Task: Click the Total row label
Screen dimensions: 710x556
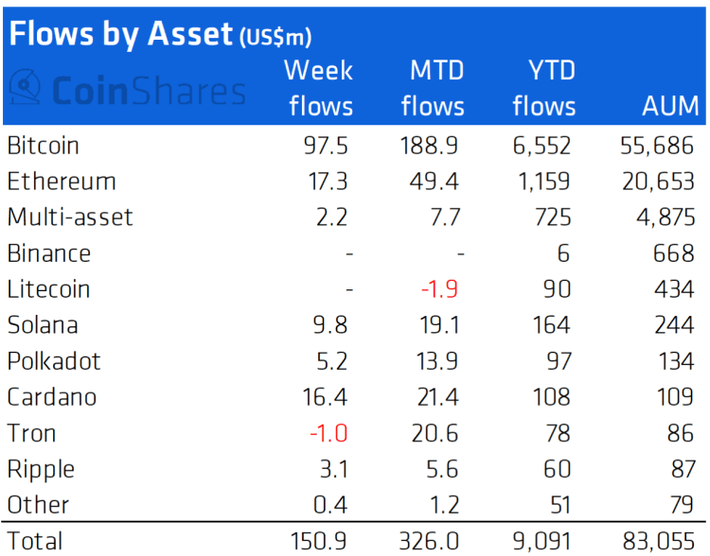Action: [34, 540]
